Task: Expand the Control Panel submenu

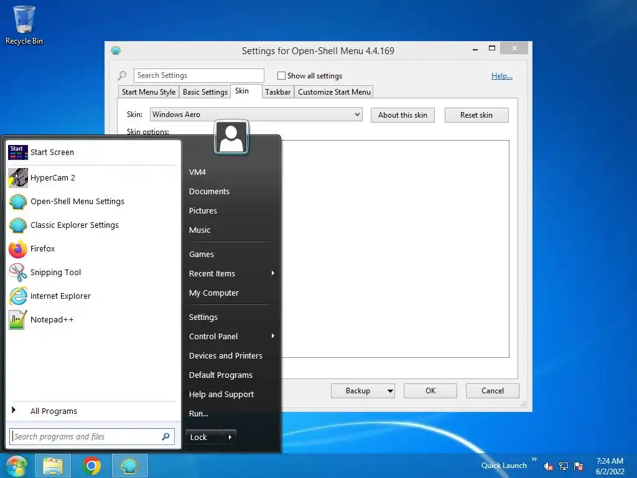Action: point(273,336)
